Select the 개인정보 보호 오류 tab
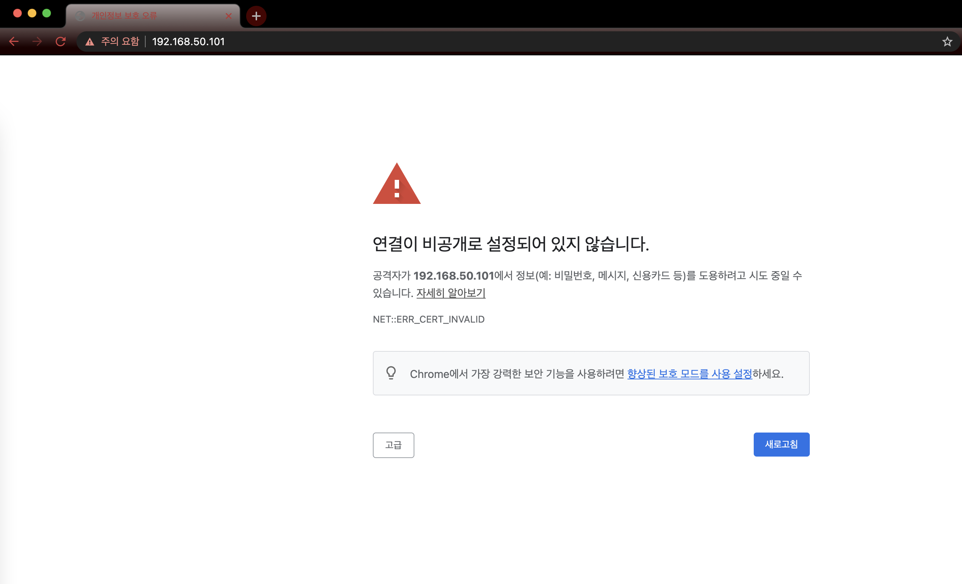Screen dimensions: 962x584 [133, 16]
